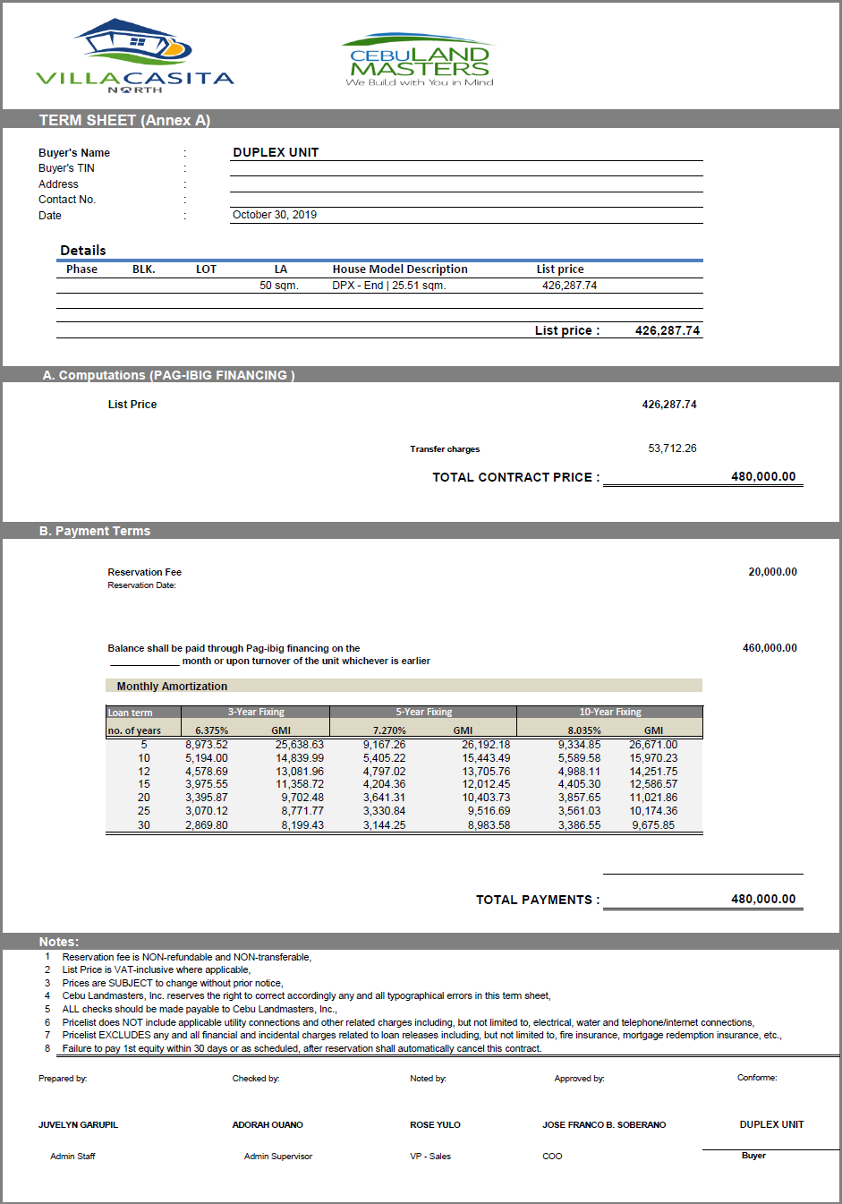The height and width of the screenshot is (1204, 842).
Task: Select the Buyer's TIN label
Action: [x=66, y=168]
